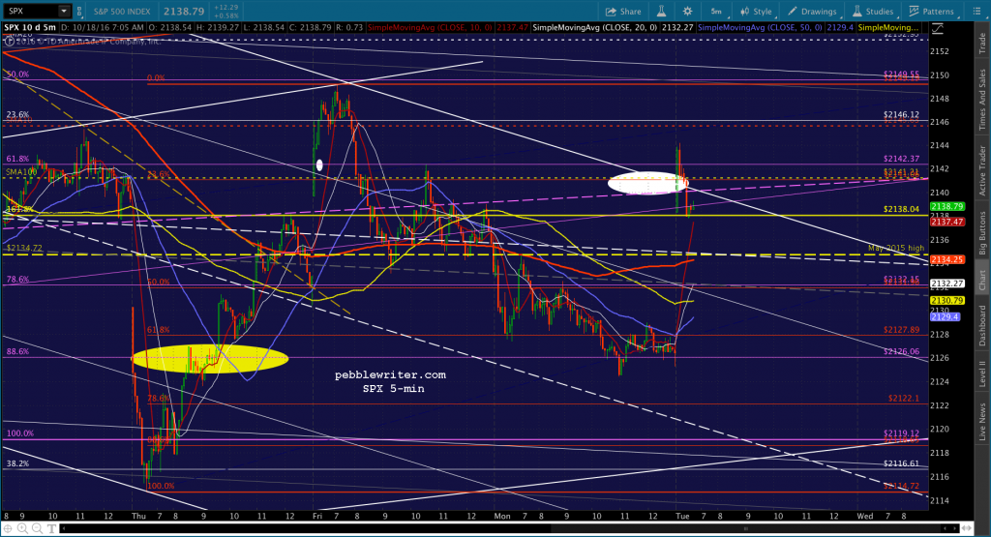Viewport: 991px width, 537px height.
Task: Open the Level II sidebar tab
Action: pyautogui.click(x=982, y=373)
